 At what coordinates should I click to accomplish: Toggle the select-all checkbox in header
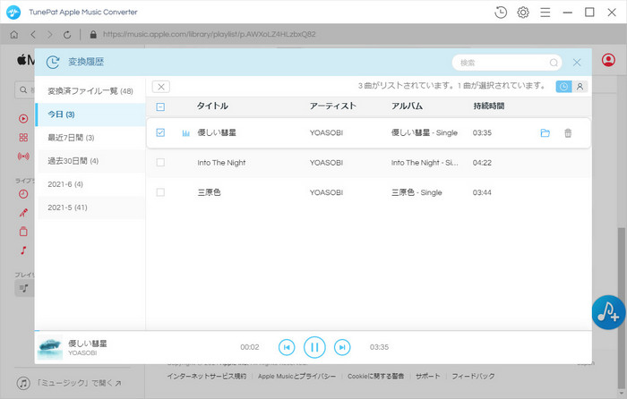click(x=160, y=106)
